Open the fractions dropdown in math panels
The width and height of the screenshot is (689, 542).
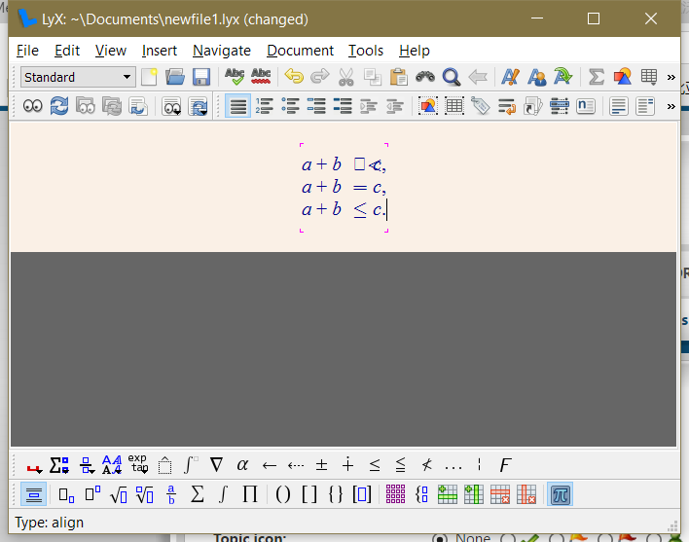coord(87,465)
